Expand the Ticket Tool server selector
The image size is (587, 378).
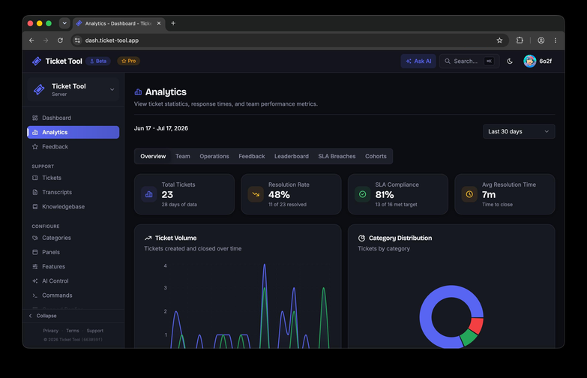(x=73, y=89)
